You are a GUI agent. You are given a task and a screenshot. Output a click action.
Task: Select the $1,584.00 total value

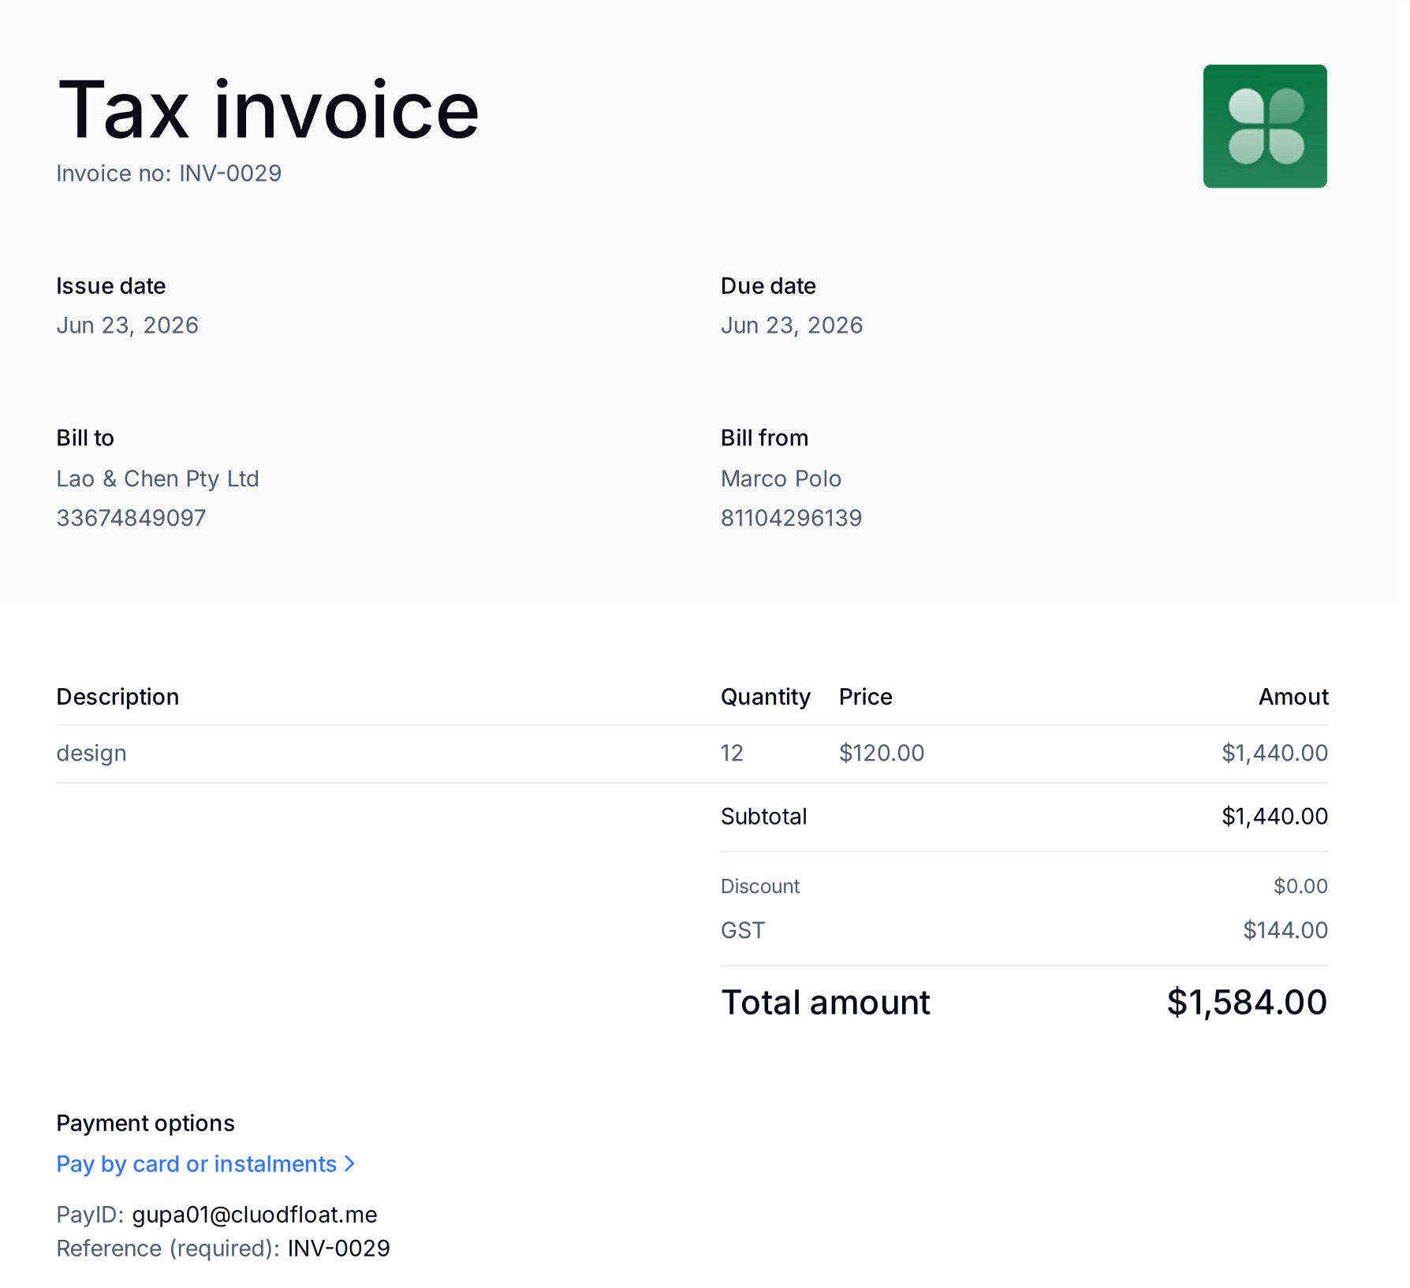point(1248,1003)
